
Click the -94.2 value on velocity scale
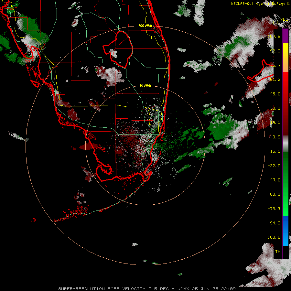click(274, 223)
